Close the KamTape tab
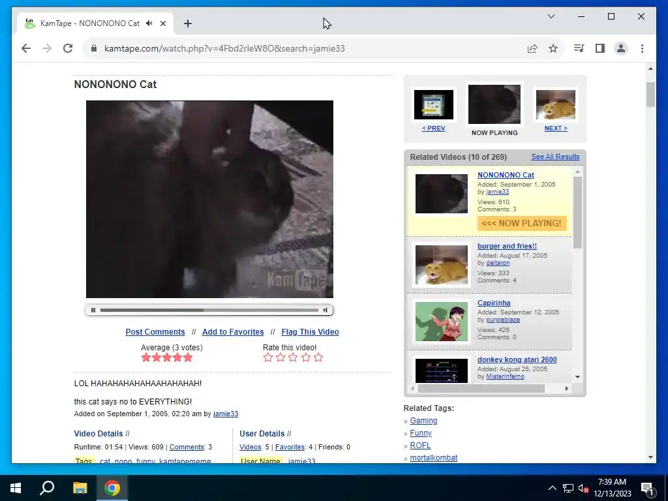Image resolution: width=668 pixels, height=501 pixels. pyautogui.click(x=162, y=23)
